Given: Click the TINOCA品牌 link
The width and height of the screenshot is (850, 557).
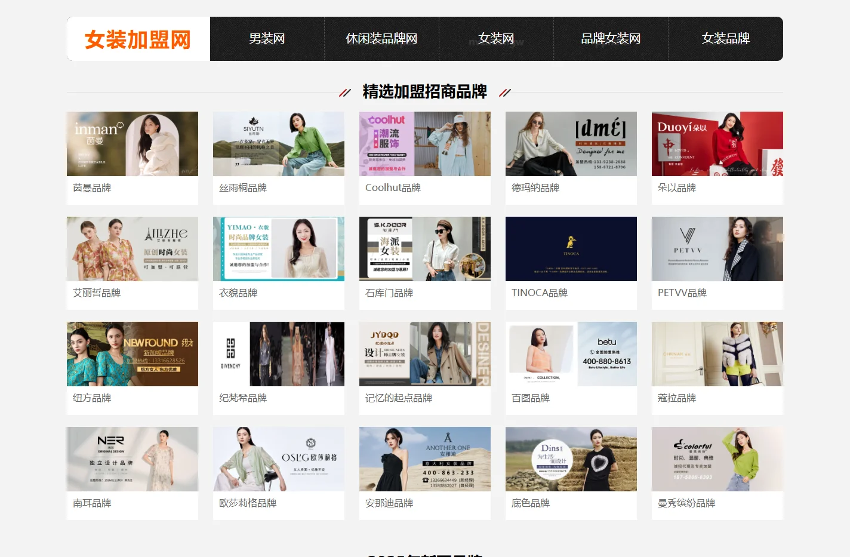Looking at the screenshot, I should pyautogui.click(x=540, y=293).
